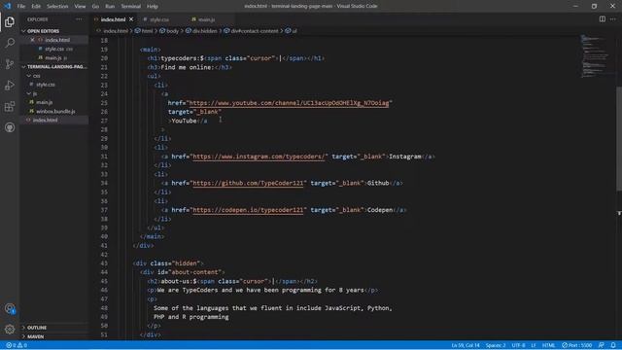622x350 pixels.
Task: Select main.js in Open Editors
Action: tap(53, 58)
